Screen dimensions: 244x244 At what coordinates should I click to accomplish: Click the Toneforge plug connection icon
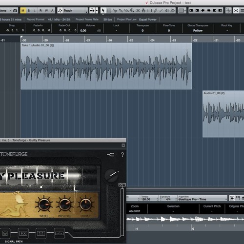[110, 155]
